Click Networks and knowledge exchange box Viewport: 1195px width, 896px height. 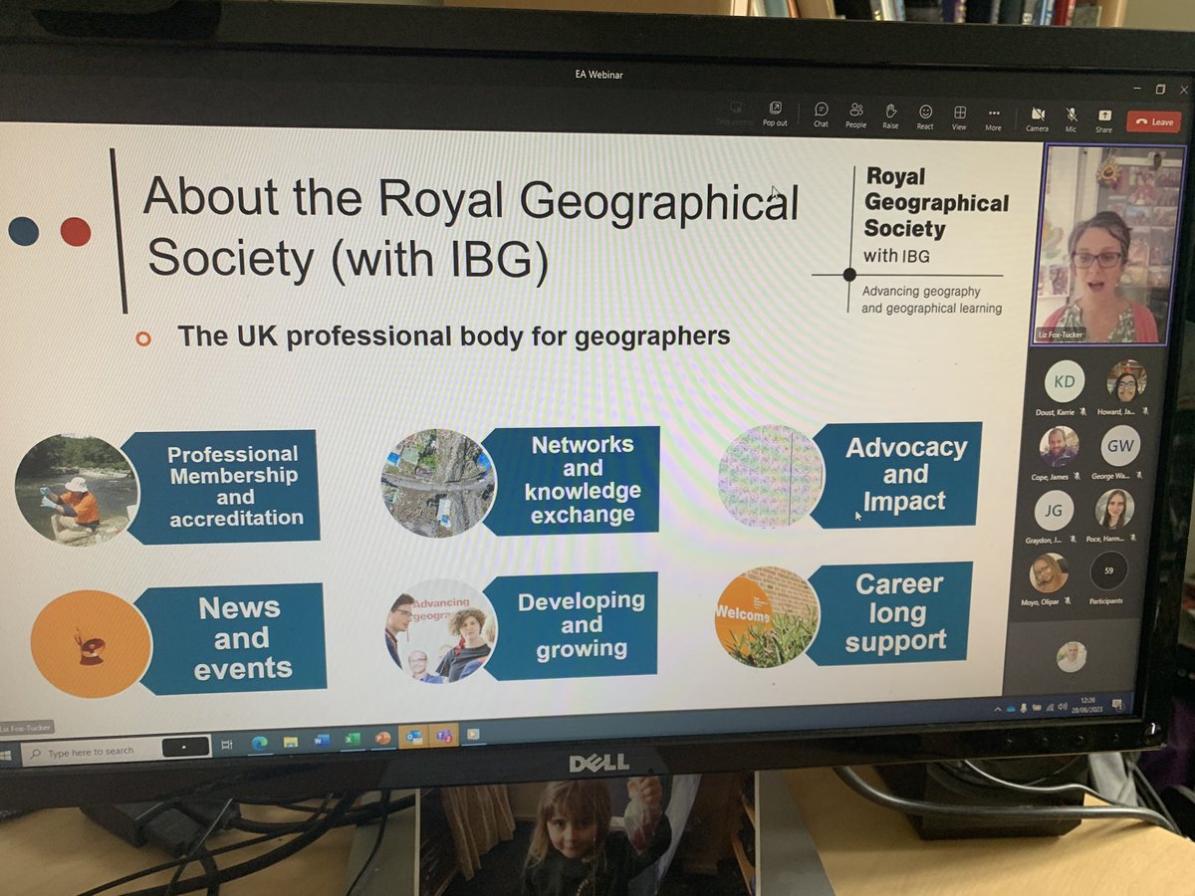point(571,480)
